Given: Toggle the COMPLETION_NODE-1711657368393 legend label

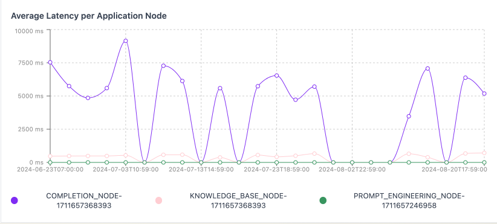Looking at the screenshot, I should point(84,200).
